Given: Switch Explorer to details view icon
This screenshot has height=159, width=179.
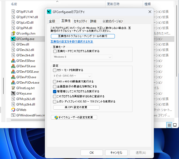Looking at the screenshot, I should pyautogui.click(x=169, y=125).
